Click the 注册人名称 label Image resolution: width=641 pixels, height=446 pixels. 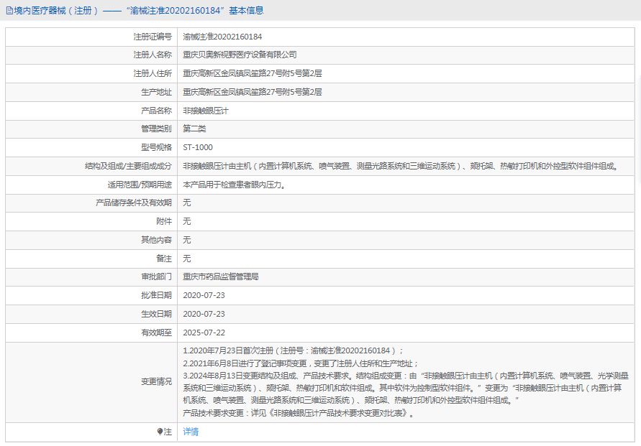(x=153, y=55)
